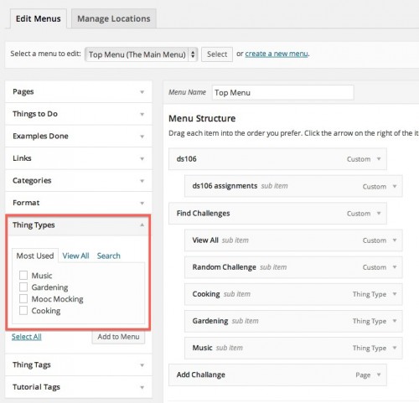The width and height of the screenshot is (419, 403).
Task: Check the Music thing type checkbox
Action: pos(23,276)
